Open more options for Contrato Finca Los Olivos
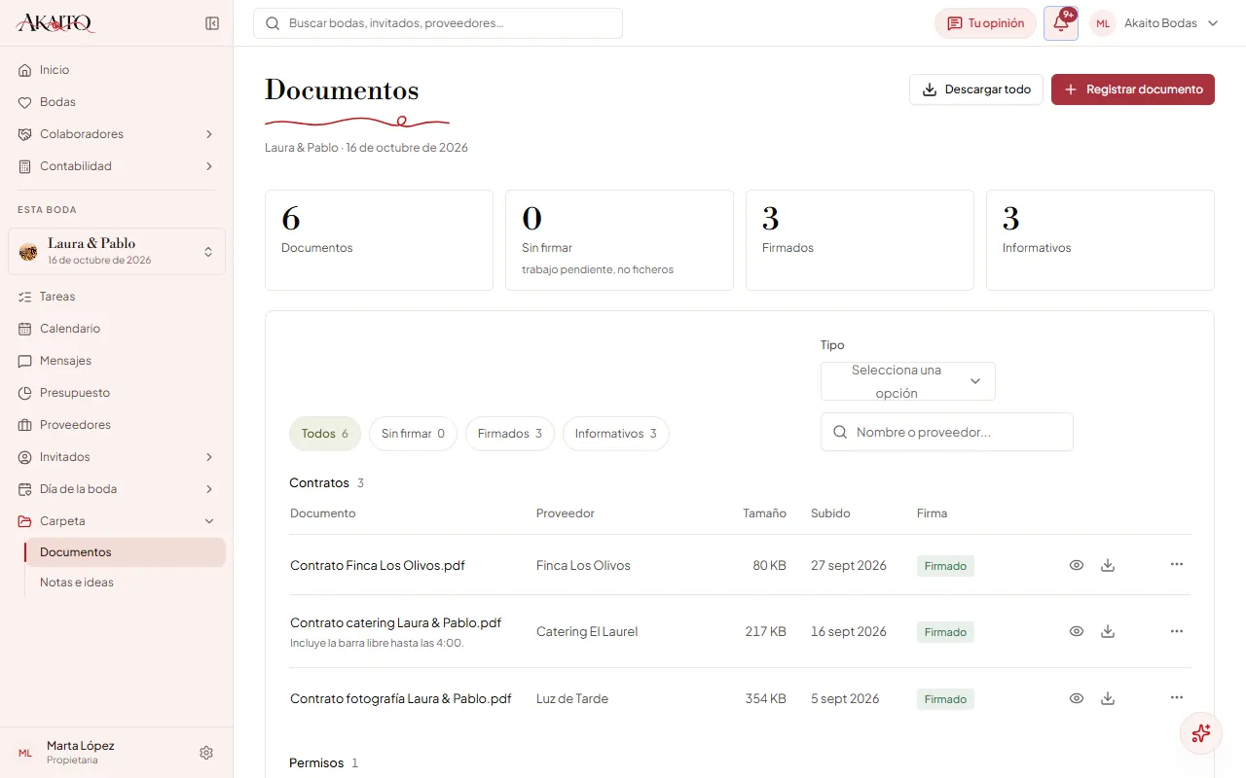The width and height of the screenshot is (1246, 778). pyautogui.click(x=1177, y=565)
